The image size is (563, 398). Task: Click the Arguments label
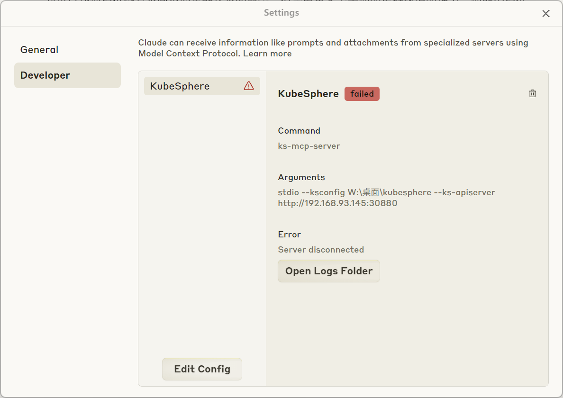click(x=301, y=177)
